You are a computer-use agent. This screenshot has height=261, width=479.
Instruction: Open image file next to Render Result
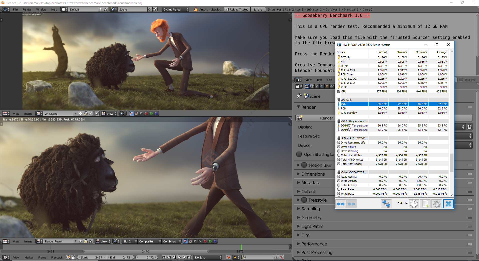coord(86,241)
